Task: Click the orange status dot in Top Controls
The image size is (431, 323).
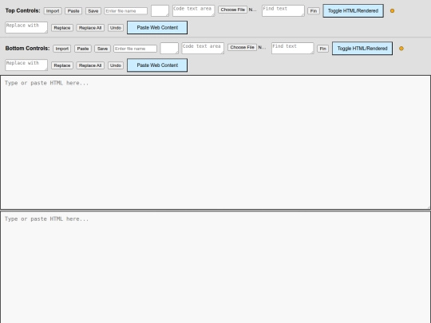Action: point(392,10)
